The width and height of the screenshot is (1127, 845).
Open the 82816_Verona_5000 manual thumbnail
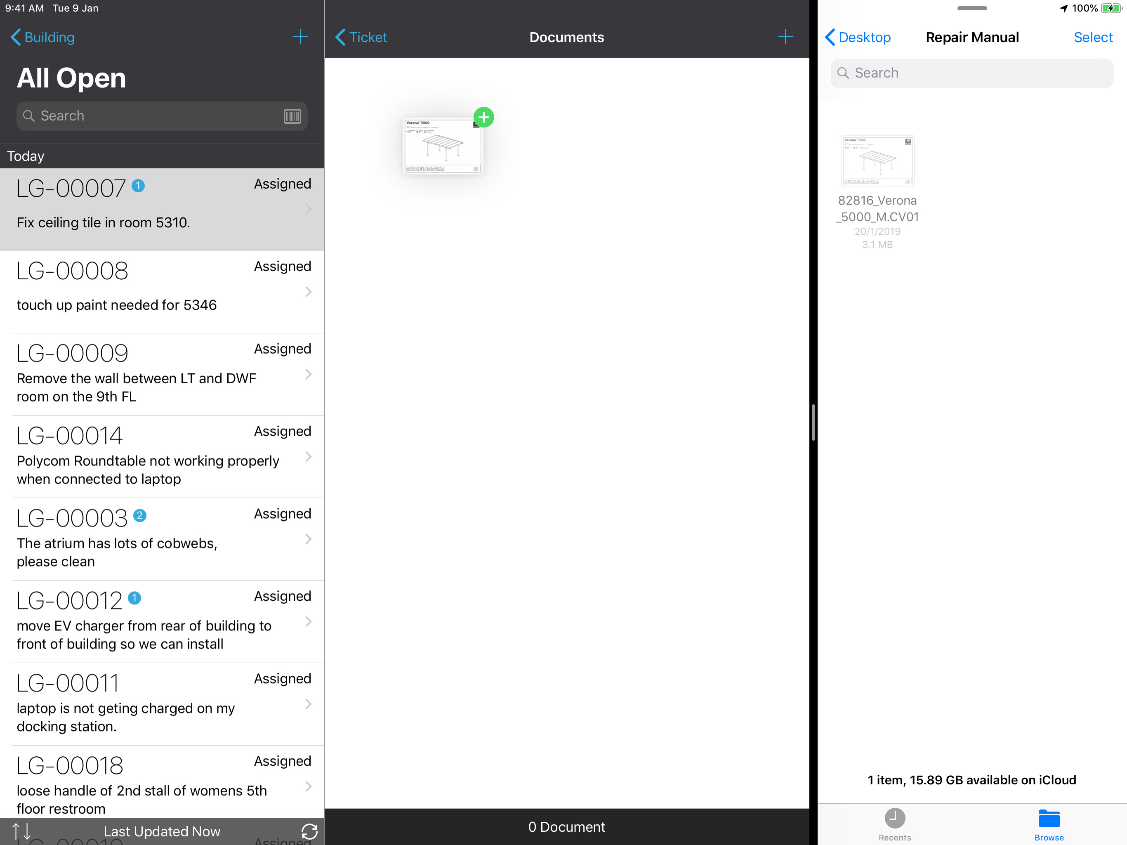pos(877,161)
